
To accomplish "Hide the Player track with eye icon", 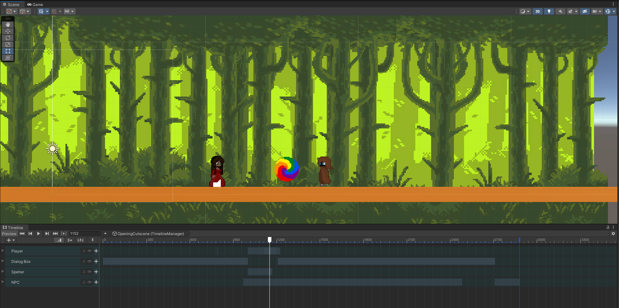I will pyautogui.click(x=90, y=251).
